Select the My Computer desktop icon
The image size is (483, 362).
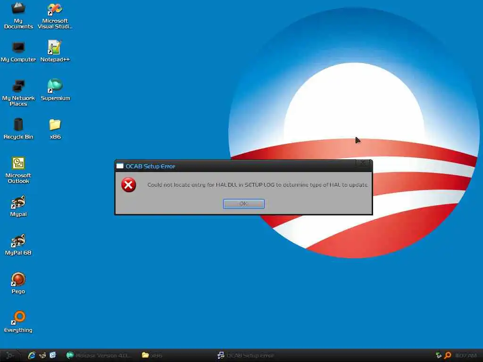coord(18,52)
